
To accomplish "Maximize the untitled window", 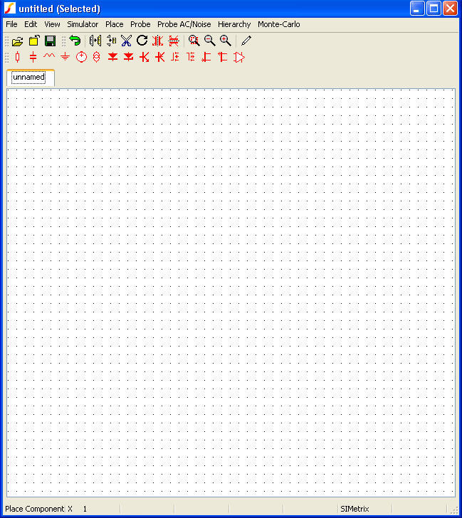I will 434,9.
